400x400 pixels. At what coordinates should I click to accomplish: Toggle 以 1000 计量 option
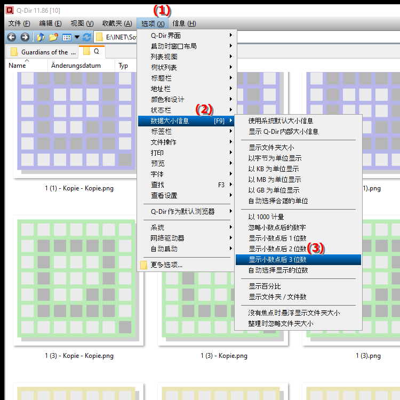point(298,217)
